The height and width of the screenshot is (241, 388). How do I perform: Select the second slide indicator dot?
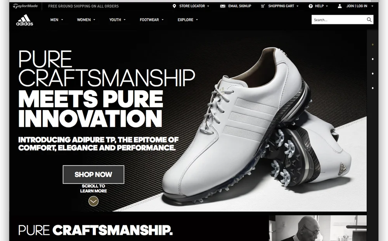[372, 59]
